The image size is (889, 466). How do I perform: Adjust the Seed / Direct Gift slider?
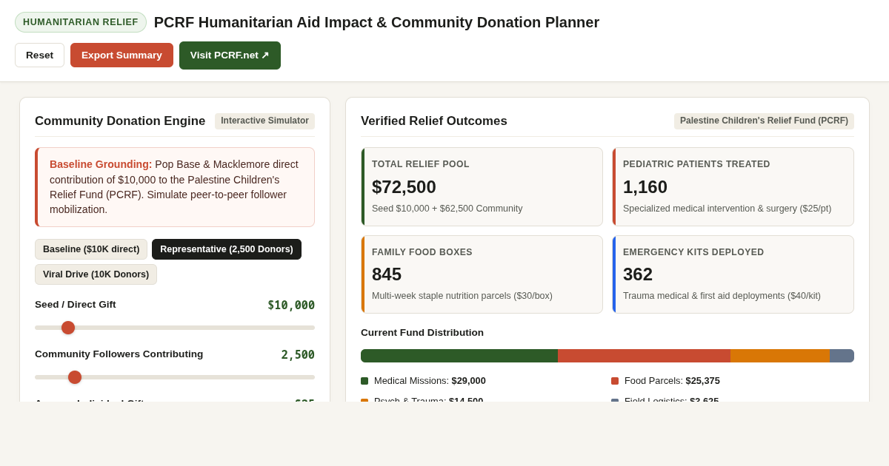click(175, 328)
